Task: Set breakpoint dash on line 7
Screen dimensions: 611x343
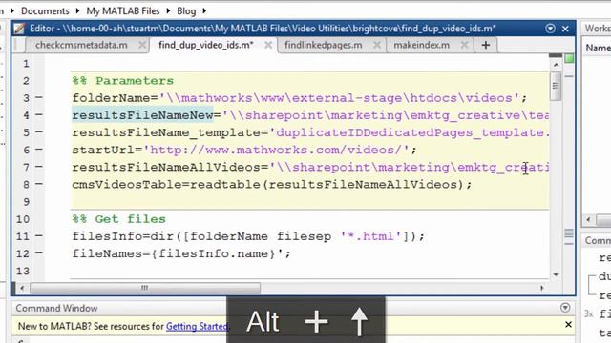Action: (39, 167)
